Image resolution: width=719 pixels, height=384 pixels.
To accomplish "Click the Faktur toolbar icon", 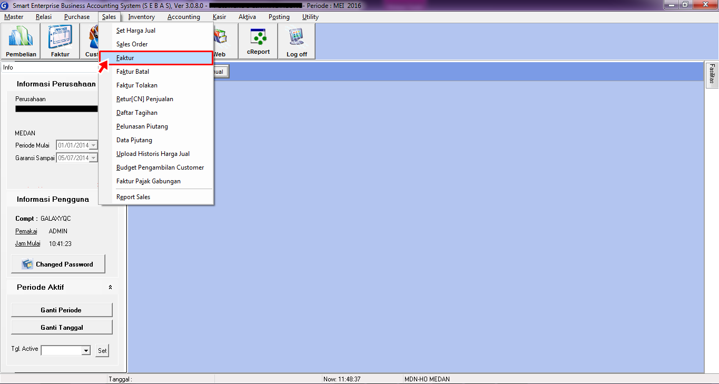I will coord(60,41).
